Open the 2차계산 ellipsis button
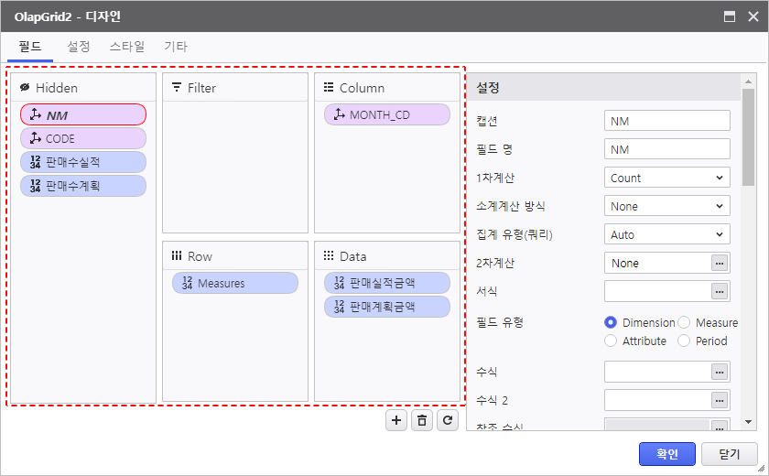The height and width of the screenshot is (476, 769). tap(720, 264)
